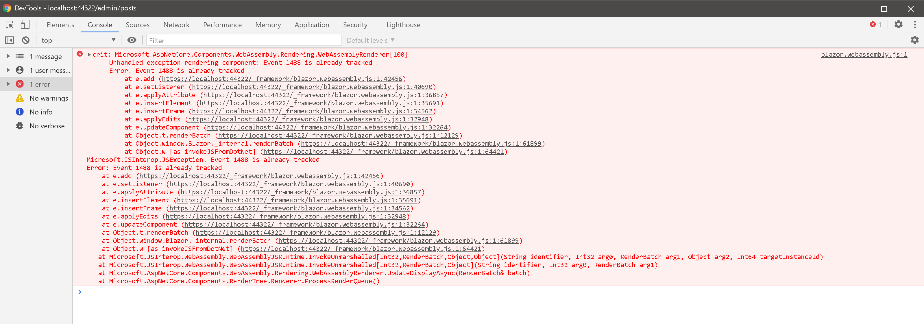Open console settings gear icon

pyautogui.click(x=914, y=40)
